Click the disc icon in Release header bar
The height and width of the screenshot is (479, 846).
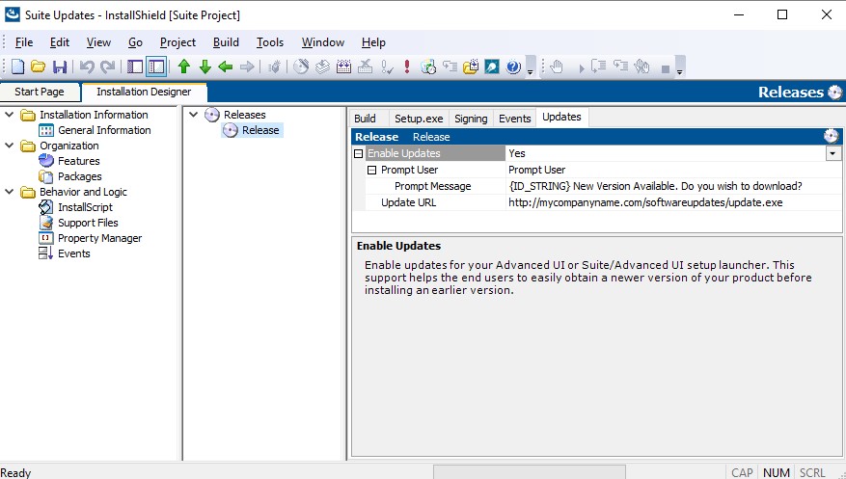(831, 137)
